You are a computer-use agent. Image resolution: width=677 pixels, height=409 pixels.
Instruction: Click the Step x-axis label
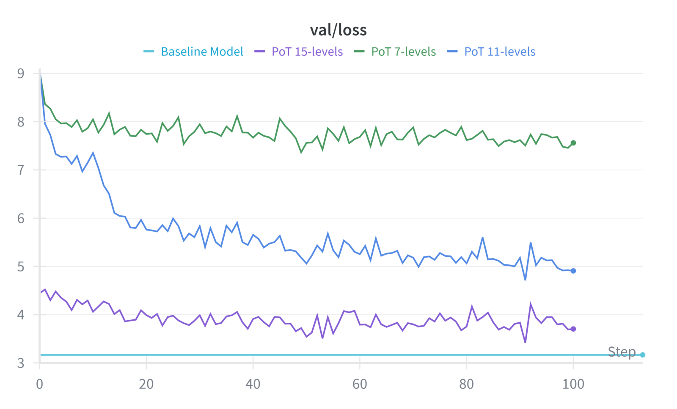622,351
